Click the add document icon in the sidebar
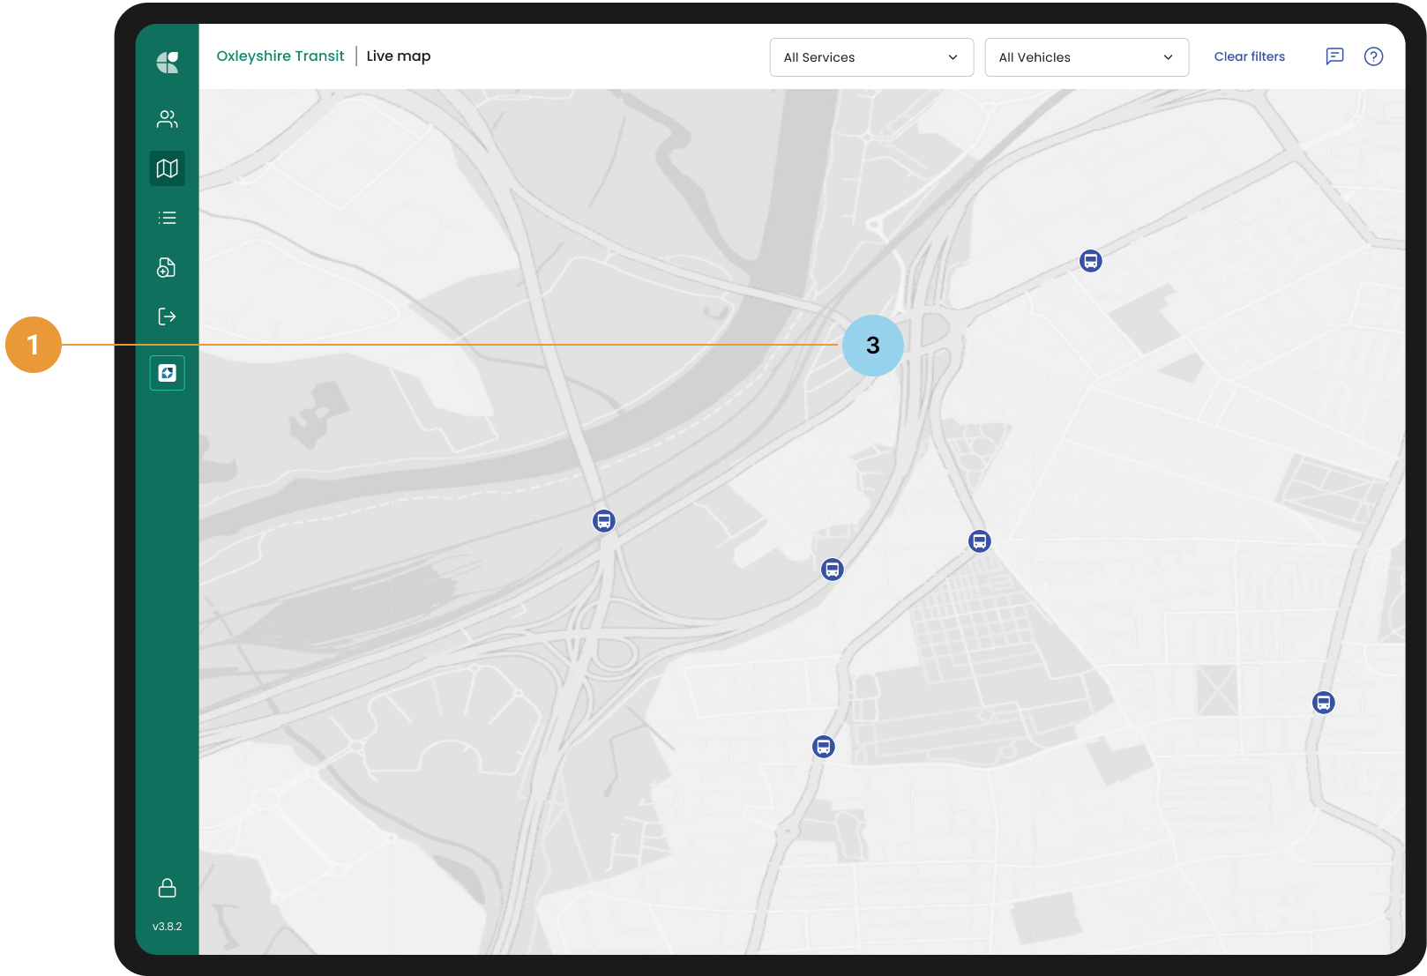The width and height of the screenshot is (1427, 976). pos(167,267)
